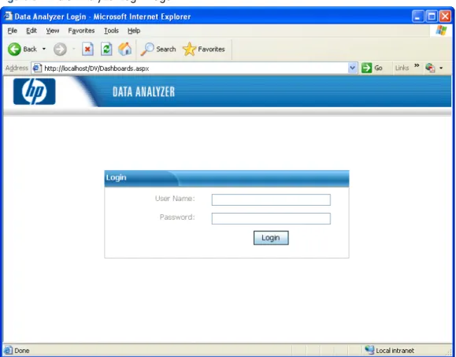
Task: Click the Password input field
Action: (271, 218)
